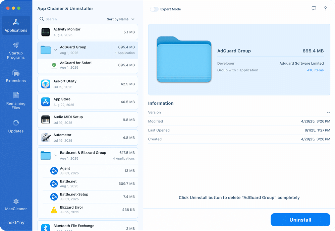
Task: Click the large AdGuard Group folder image
Action: point(184,60)
